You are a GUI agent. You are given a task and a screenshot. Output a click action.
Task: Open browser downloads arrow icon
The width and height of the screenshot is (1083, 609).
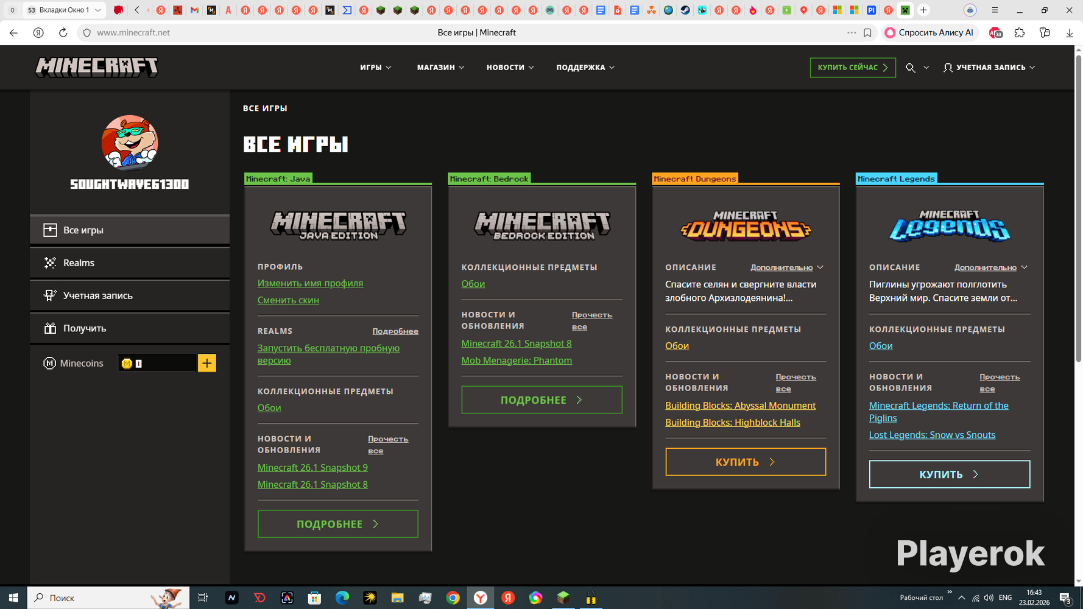pos(1070,33)
